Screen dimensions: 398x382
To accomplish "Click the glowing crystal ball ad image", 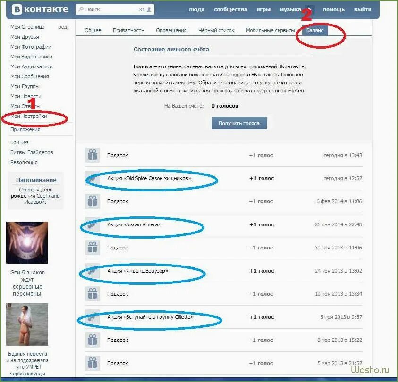I will pyautogui.click(x=27, y=243).
